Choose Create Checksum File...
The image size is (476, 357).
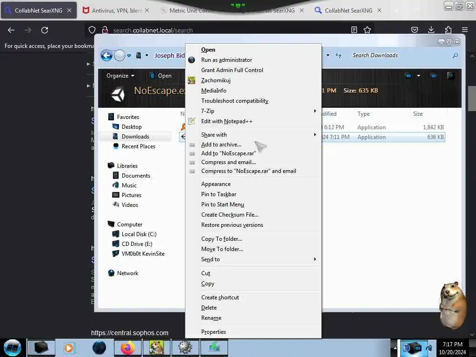pos(253,215)
